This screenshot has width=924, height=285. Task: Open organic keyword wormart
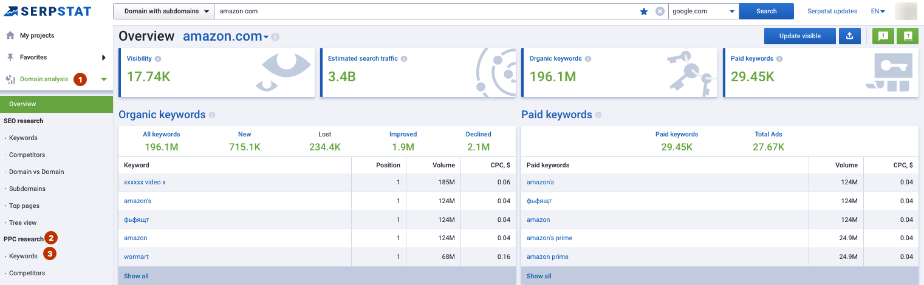tap(136, 256)
